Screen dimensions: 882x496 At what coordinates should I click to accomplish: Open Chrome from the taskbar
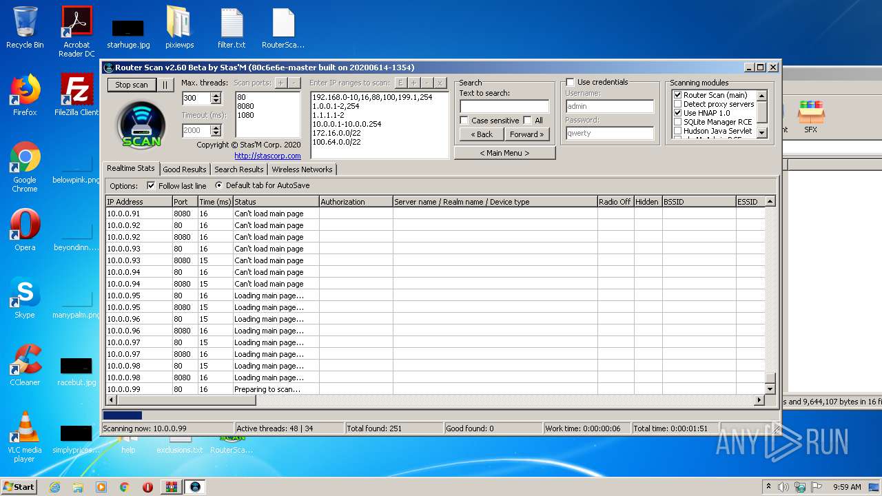click(125, 487)
